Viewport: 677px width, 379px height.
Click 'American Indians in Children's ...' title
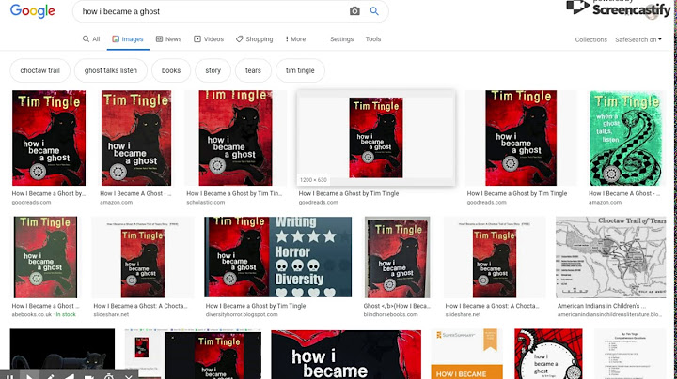click(602, 305)
